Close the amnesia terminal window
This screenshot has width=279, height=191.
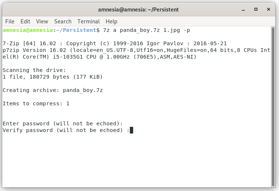click(x=269, y=9)
